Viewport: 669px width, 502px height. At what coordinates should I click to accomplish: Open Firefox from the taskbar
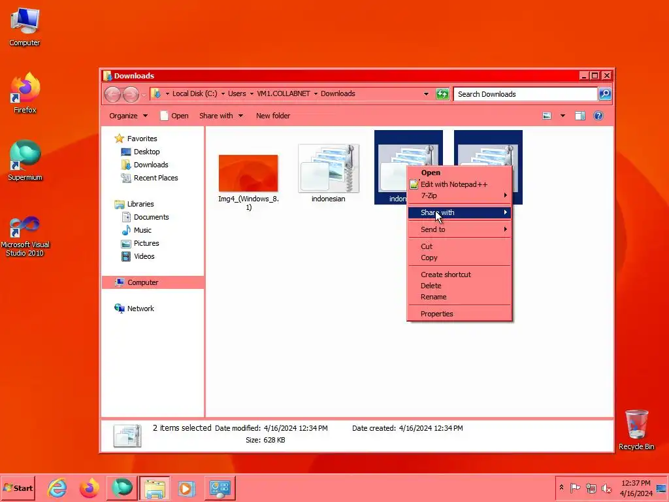[89, 488]
